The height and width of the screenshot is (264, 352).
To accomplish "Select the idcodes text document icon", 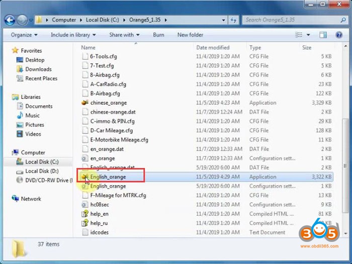I will click(x=85, y=232).
